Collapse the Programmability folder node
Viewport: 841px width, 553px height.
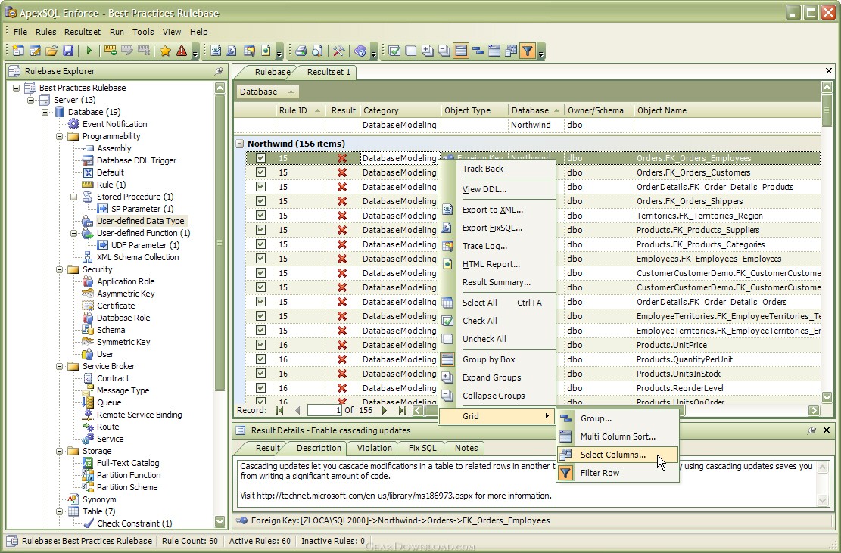pyautogui.click(x=60, y=137)
